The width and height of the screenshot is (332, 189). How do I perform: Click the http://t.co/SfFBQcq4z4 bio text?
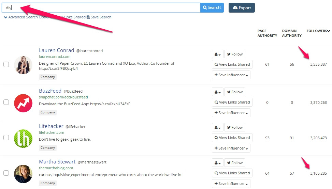58,68
